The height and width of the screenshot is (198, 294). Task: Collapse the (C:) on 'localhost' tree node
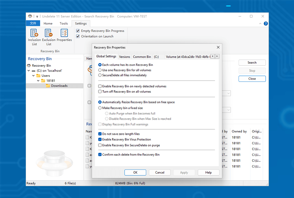(x=29, y=71)
